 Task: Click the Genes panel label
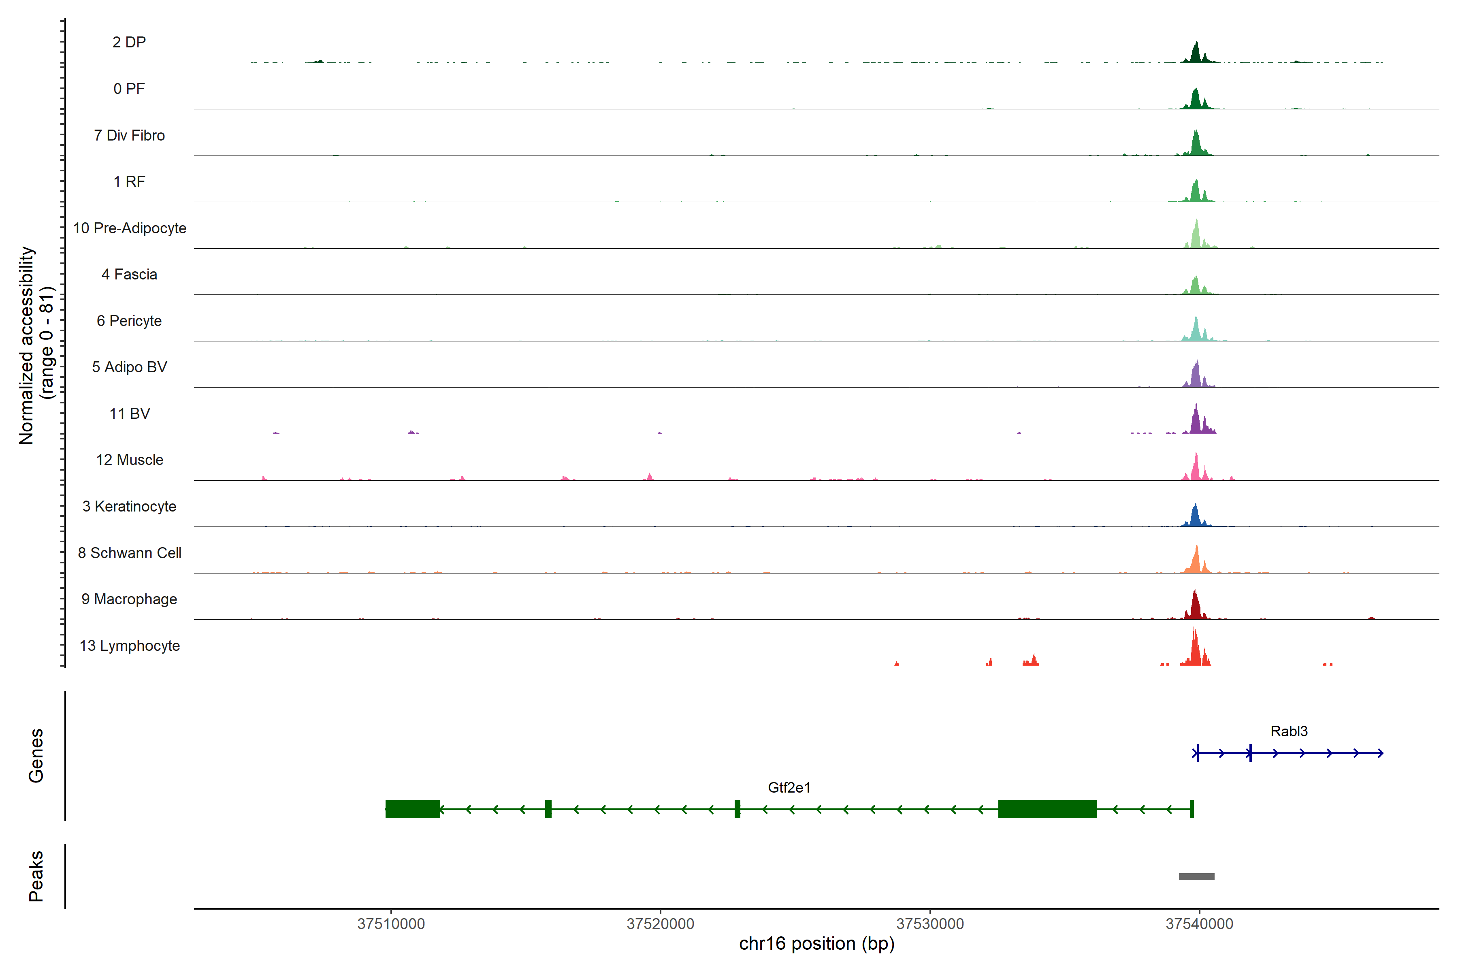[36, 755]
